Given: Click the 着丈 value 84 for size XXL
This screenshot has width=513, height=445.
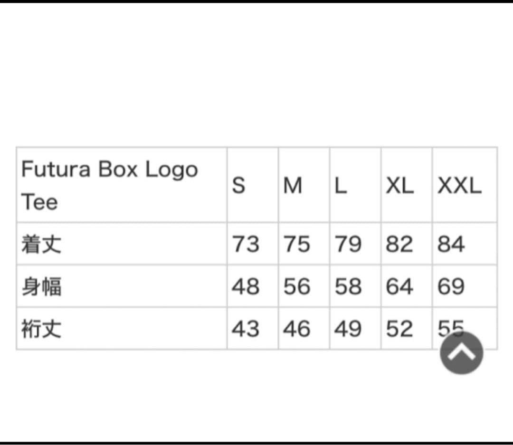Looking at the screenshot, I should pyautogui.click(x=451, y=245).
